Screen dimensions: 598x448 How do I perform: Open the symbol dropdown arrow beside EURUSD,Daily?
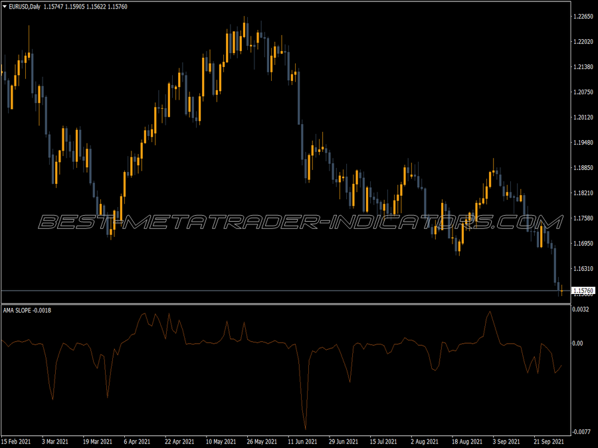(5, 7)
